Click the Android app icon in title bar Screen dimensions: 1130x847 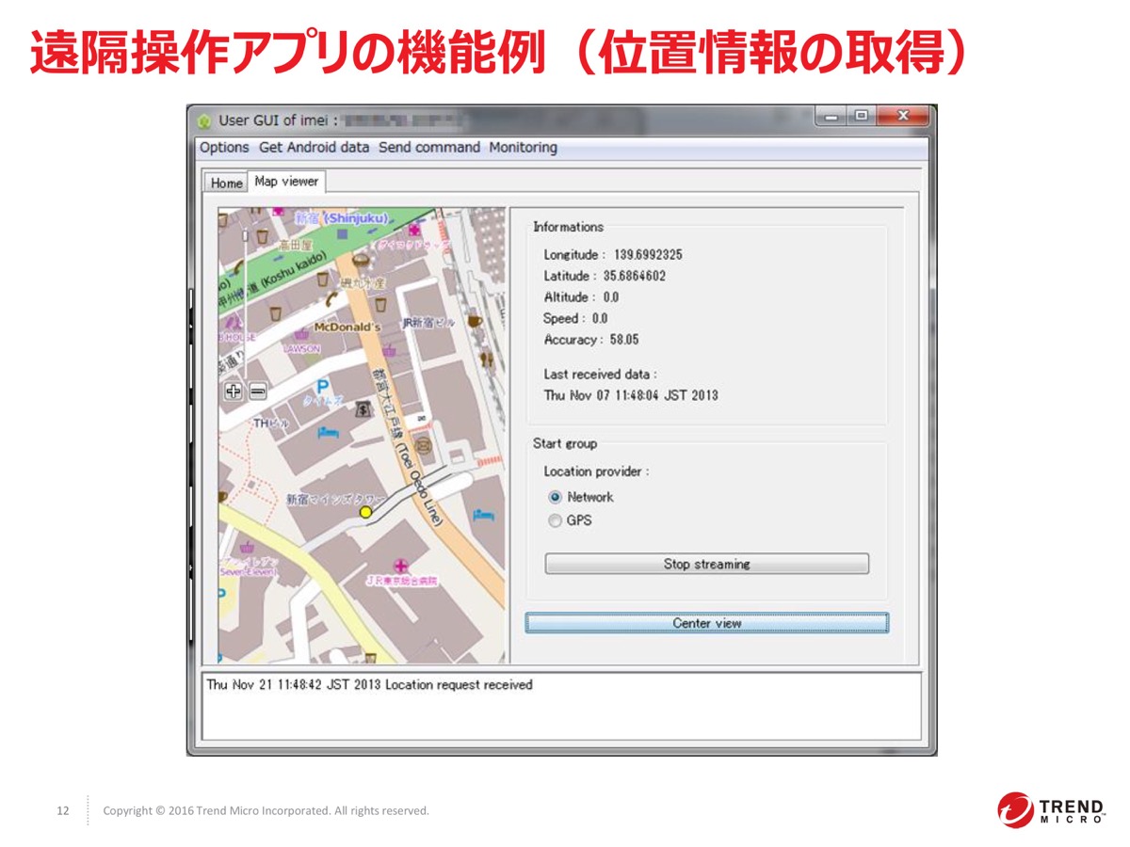pos(204,120)
